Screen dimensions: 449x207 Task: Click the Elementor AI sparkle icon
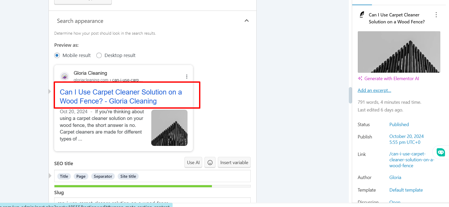pos(360,79)
